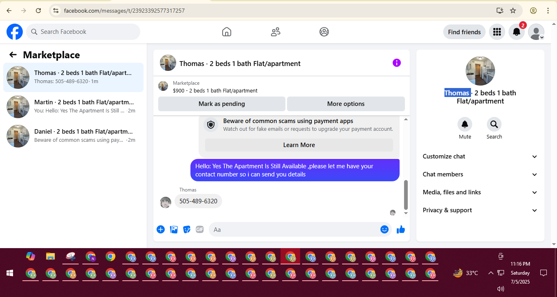Click the More options button

point(346,104)
